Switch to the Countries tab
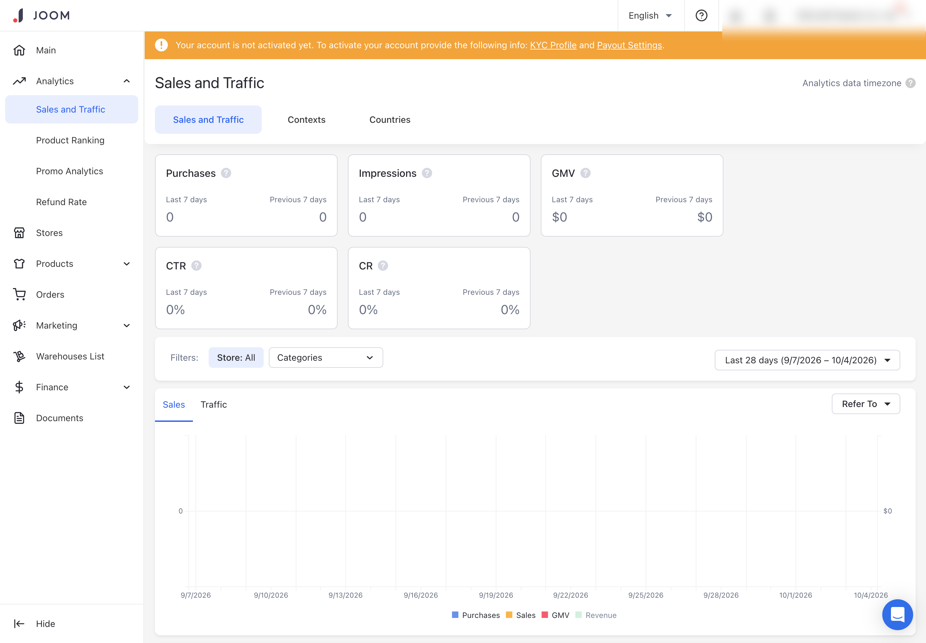The width and height of the screenshot is (926, 643). (x=390, y=120)
